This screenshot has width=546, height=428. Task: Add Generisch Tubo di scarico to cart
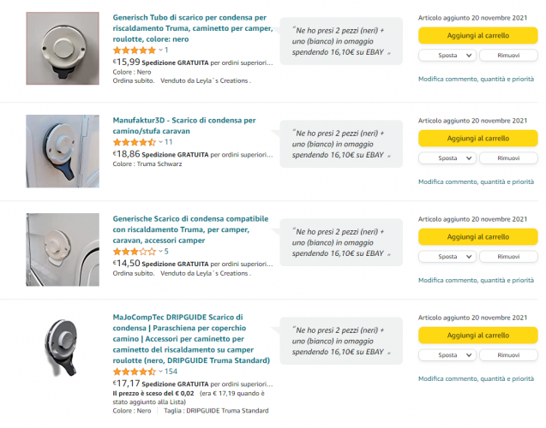(x=477, y=36)
